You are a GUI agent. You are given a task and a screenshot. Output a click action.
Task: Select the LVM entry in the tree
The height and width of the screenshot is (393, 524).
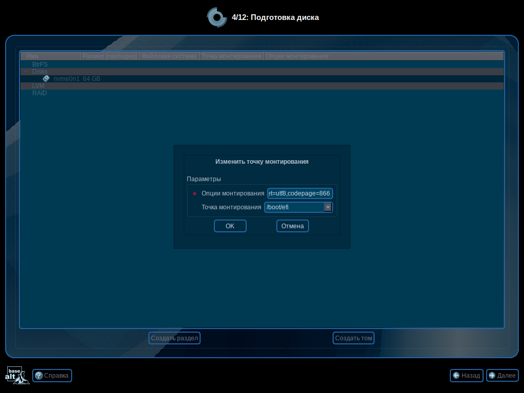[x=38, y=85]
